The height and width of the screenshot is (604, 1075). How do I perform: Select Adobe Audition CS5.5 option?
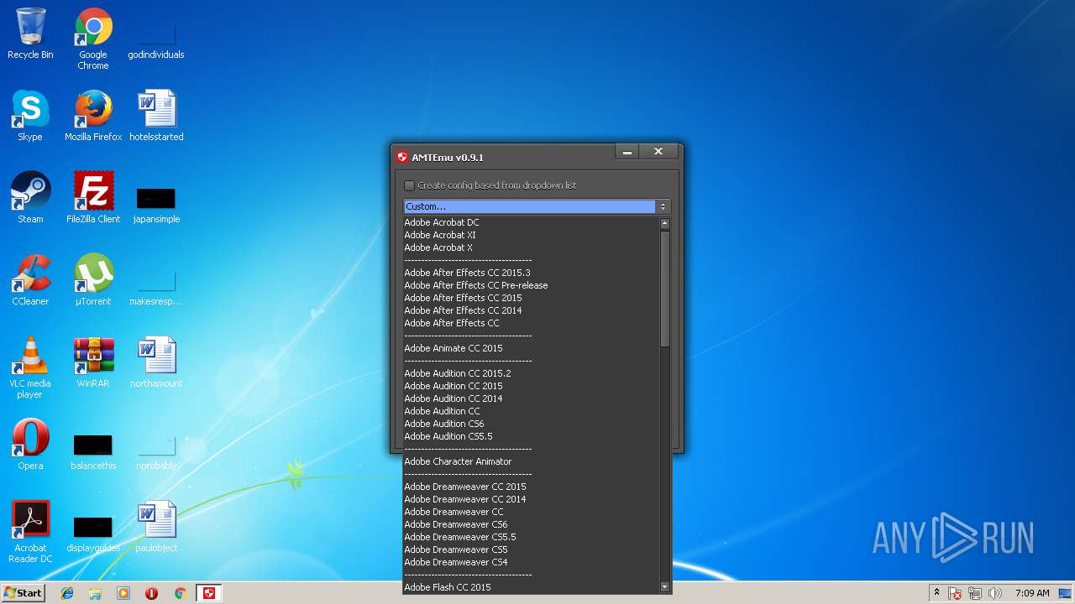(x=531, y=436)
